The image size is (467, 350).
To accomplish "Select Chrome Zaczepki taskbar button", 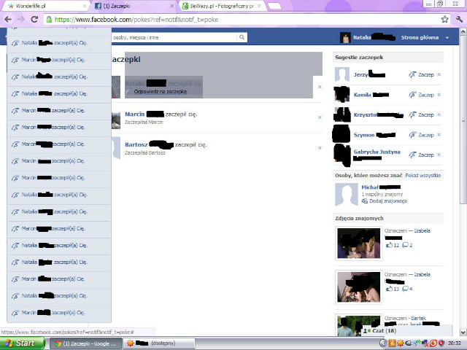I will click(x=85, y=343).
